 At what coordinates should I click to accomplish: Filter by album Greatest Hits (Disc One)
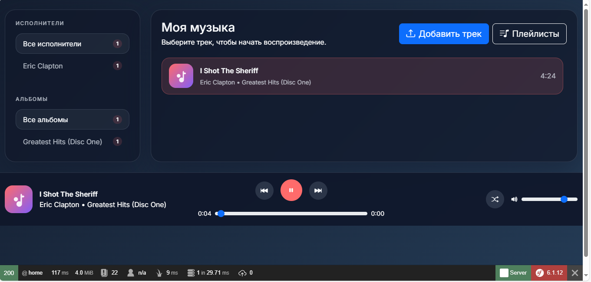coord(73,142)
